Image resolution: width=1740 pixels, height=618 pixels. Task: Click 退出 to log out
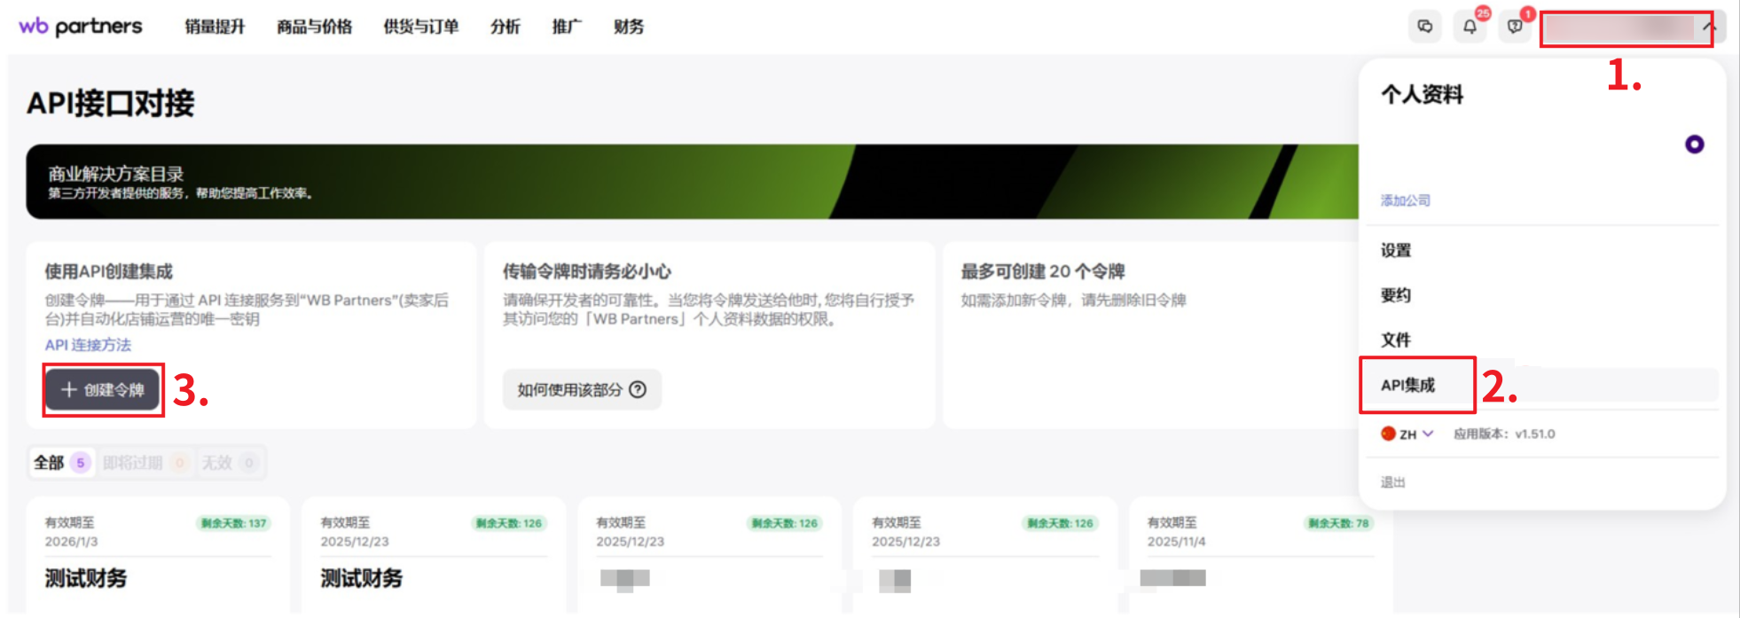click(1392, 482)
